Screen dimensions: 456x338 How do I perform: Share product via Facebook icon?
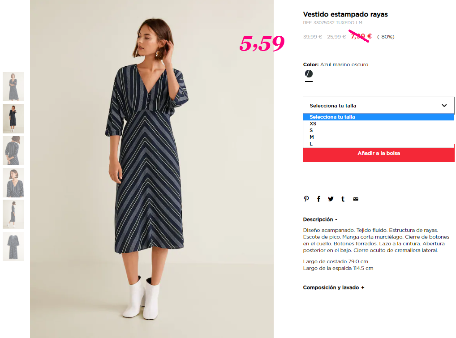click(319, 199)
